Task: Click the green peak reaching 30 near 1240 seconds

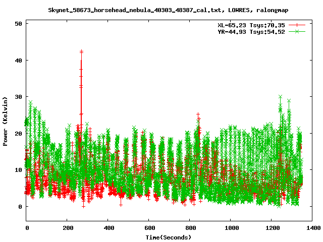Action: [x=280, y=96]
